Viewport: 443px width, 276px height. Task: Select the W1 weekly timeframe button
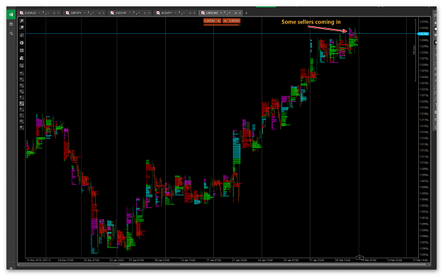pyautogui.click(x=21, y=121)
